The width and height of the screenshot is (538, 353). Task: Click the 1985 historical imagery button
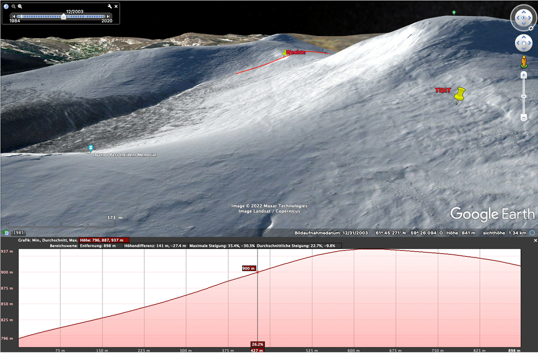(19, 233)
